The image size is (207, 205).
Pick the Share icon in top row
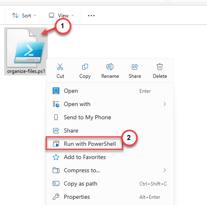pos(135,67)
